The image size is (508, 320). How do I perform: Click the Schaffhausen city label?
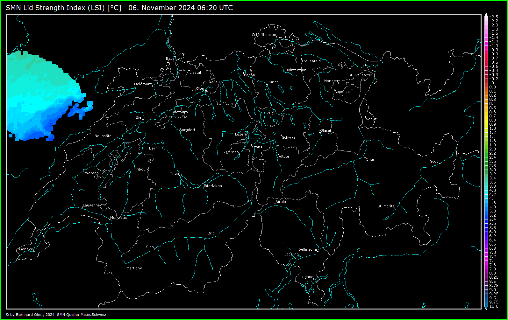click(264, 35)
